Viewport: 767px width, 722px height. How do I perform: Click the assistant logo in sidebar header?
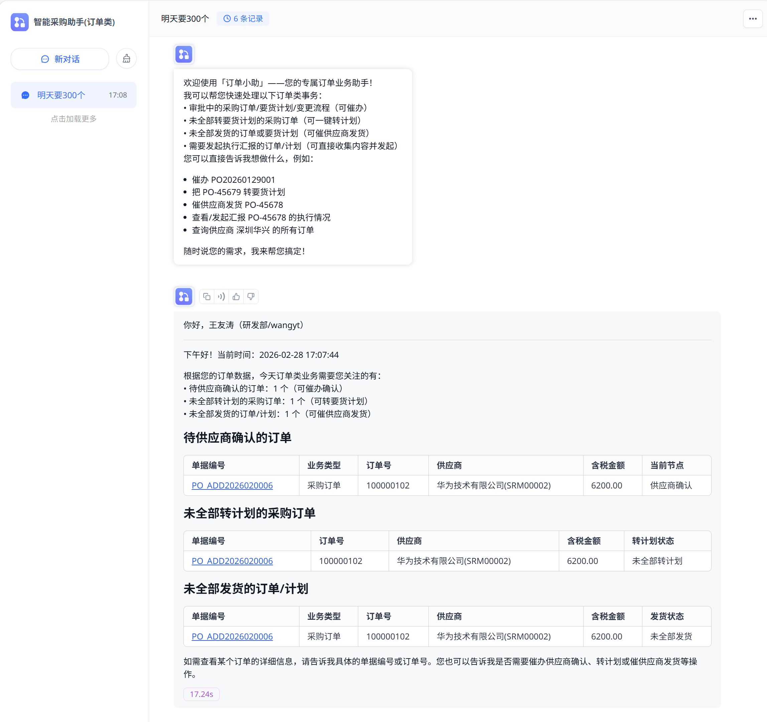(20, 22)
